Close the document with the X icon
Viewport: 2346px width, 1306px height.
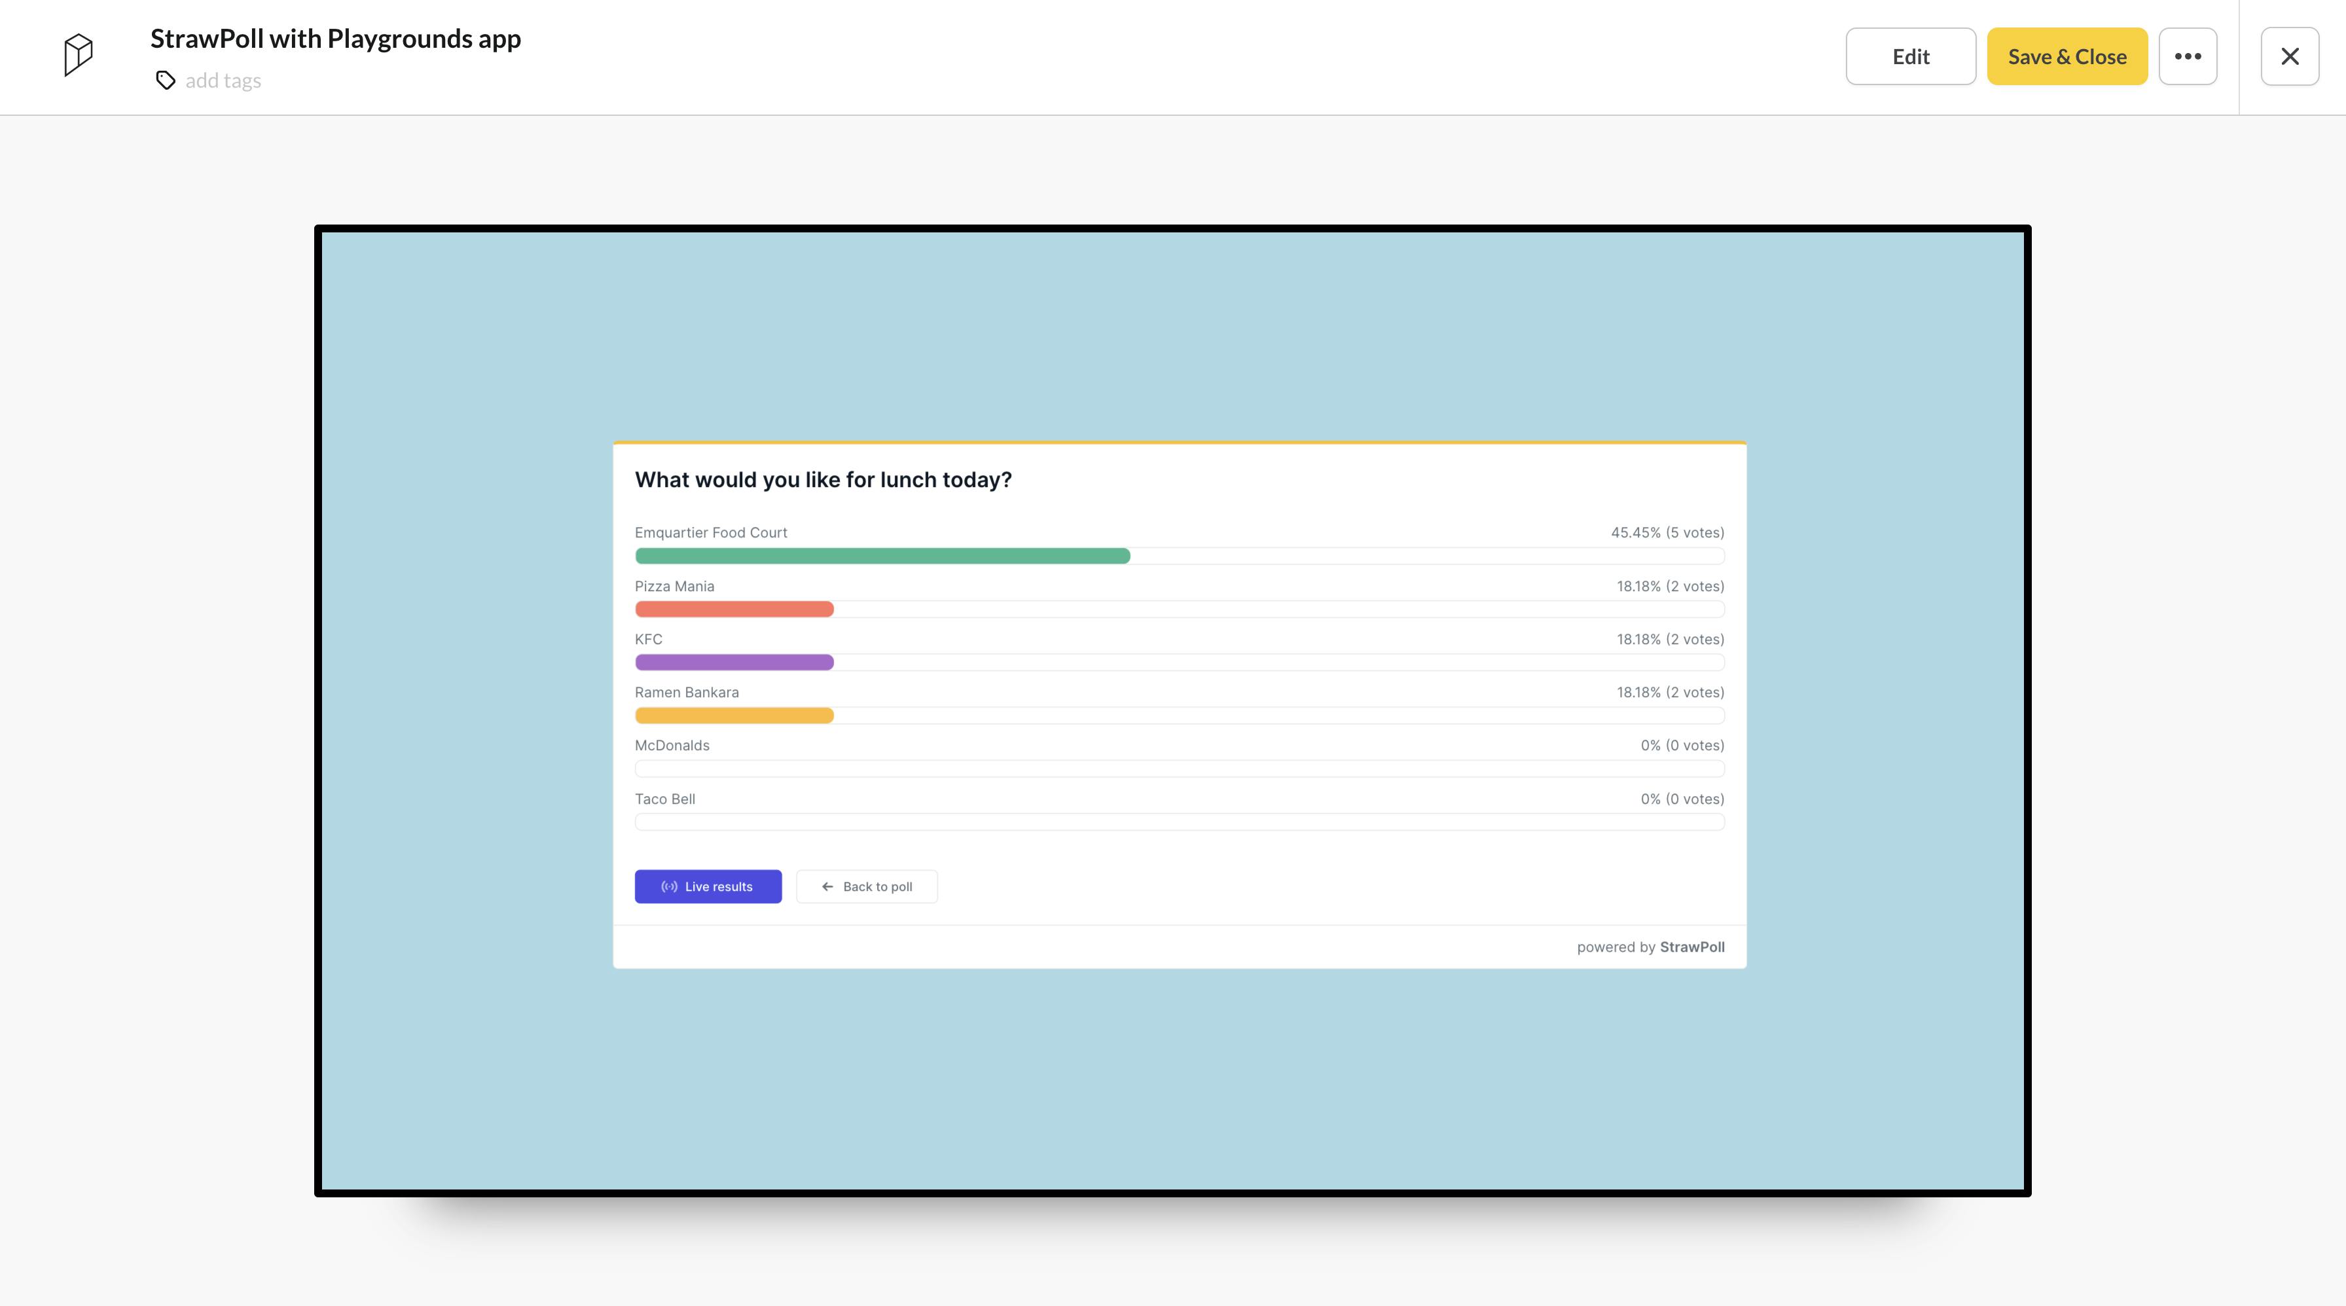(2288, 56)
